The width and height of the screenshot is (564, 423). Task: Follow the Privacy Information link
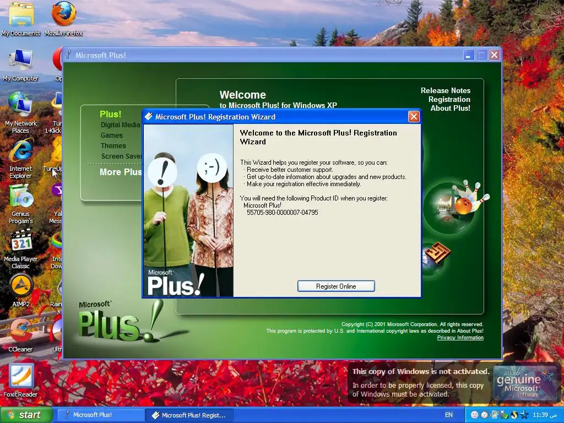point(460,338)
